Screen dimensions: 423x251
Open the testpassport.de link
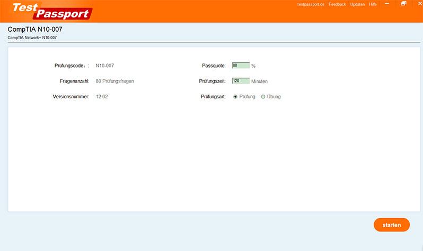(x=311, y=4)
